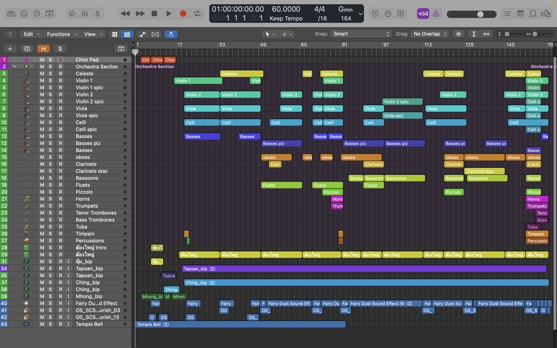Click the horizontal auto zoom button
The height and width of the screenshot is (348, 557).
point(486,34)
